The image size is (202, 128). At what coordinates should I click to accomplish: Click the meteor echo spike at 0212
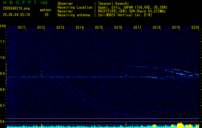[42, 74]
